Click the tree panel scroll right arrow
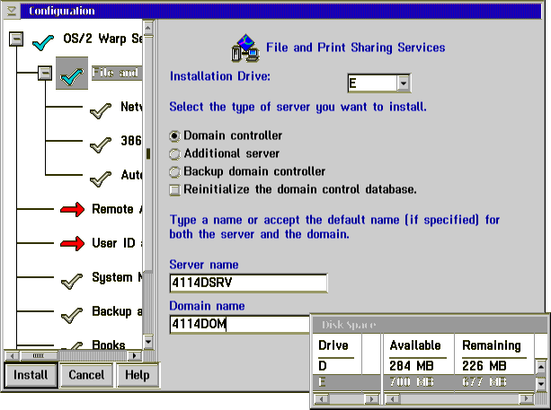This screenshot has width=551, height=410. tap(134, 356)
